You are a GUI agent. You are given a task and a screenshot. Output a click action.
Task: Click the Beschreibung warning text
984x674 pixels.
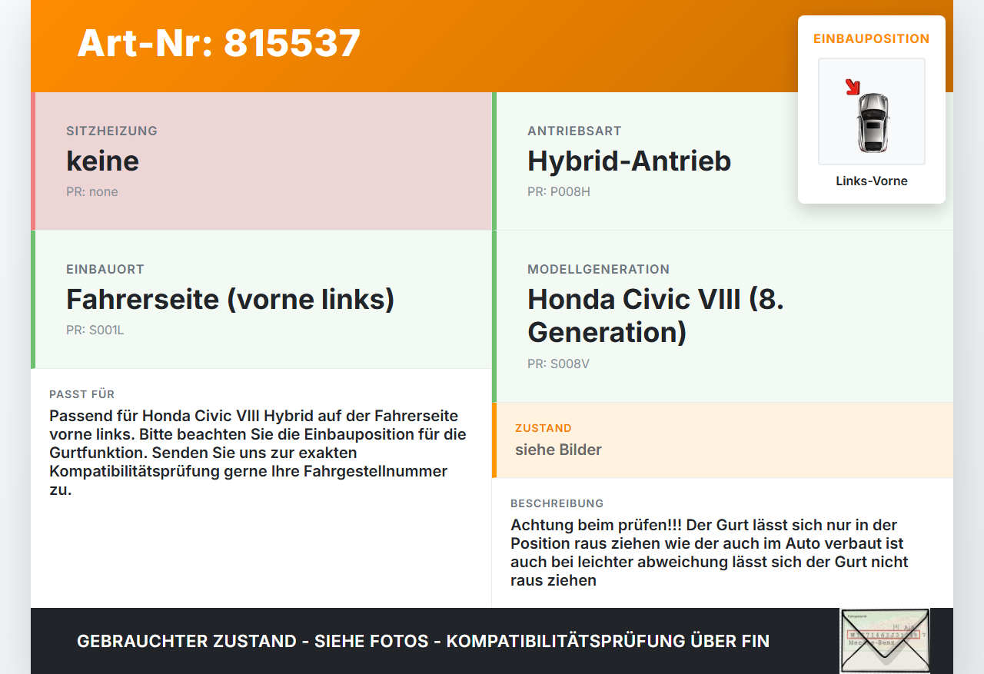[710, 553]
